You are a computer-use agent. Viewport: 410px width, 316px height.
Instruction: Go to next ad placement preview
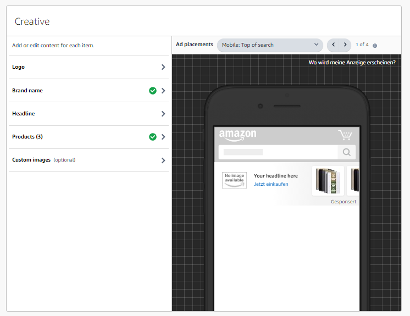click(x=345, y=45)
